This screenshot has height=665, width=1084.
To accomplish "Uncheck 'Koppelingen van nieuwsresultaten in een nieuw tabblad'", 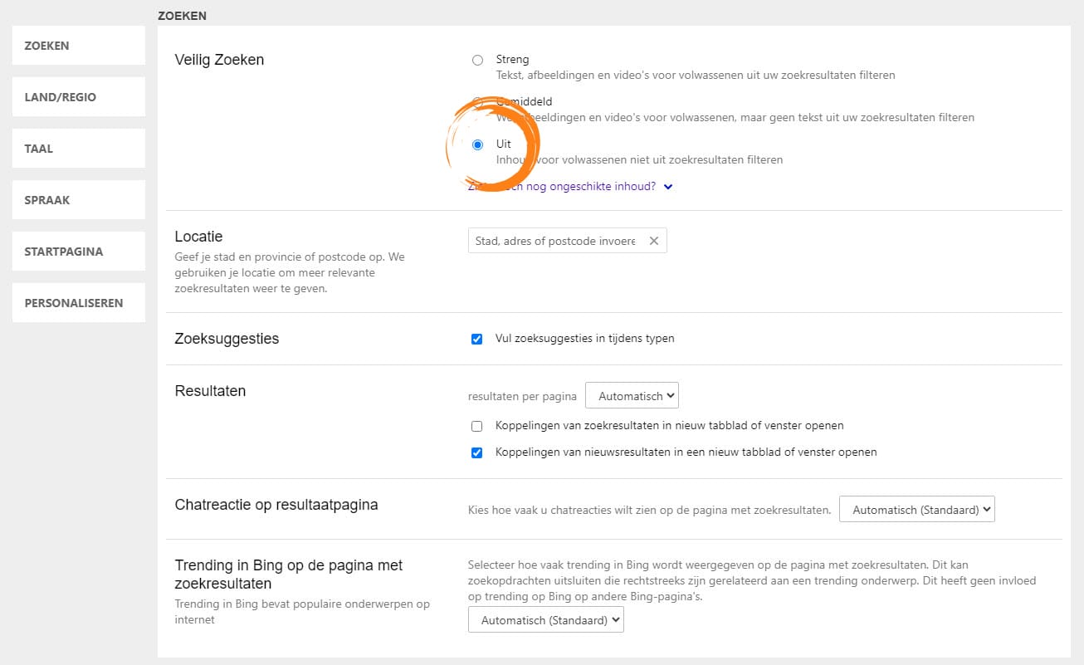I will (x=476, y=452).
